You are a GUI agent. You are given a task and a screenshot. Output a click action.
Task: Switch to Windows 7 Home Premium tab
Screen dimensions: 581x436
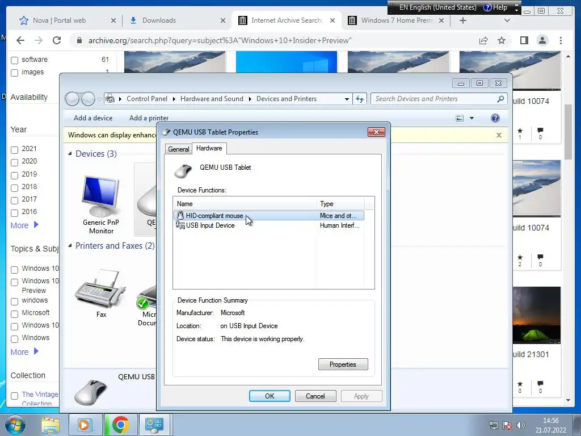pos(397,20)
